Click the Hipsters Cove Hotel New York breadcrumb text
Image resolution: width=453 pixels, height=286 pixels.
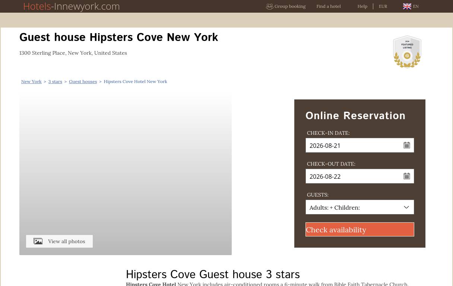(135, 82)
